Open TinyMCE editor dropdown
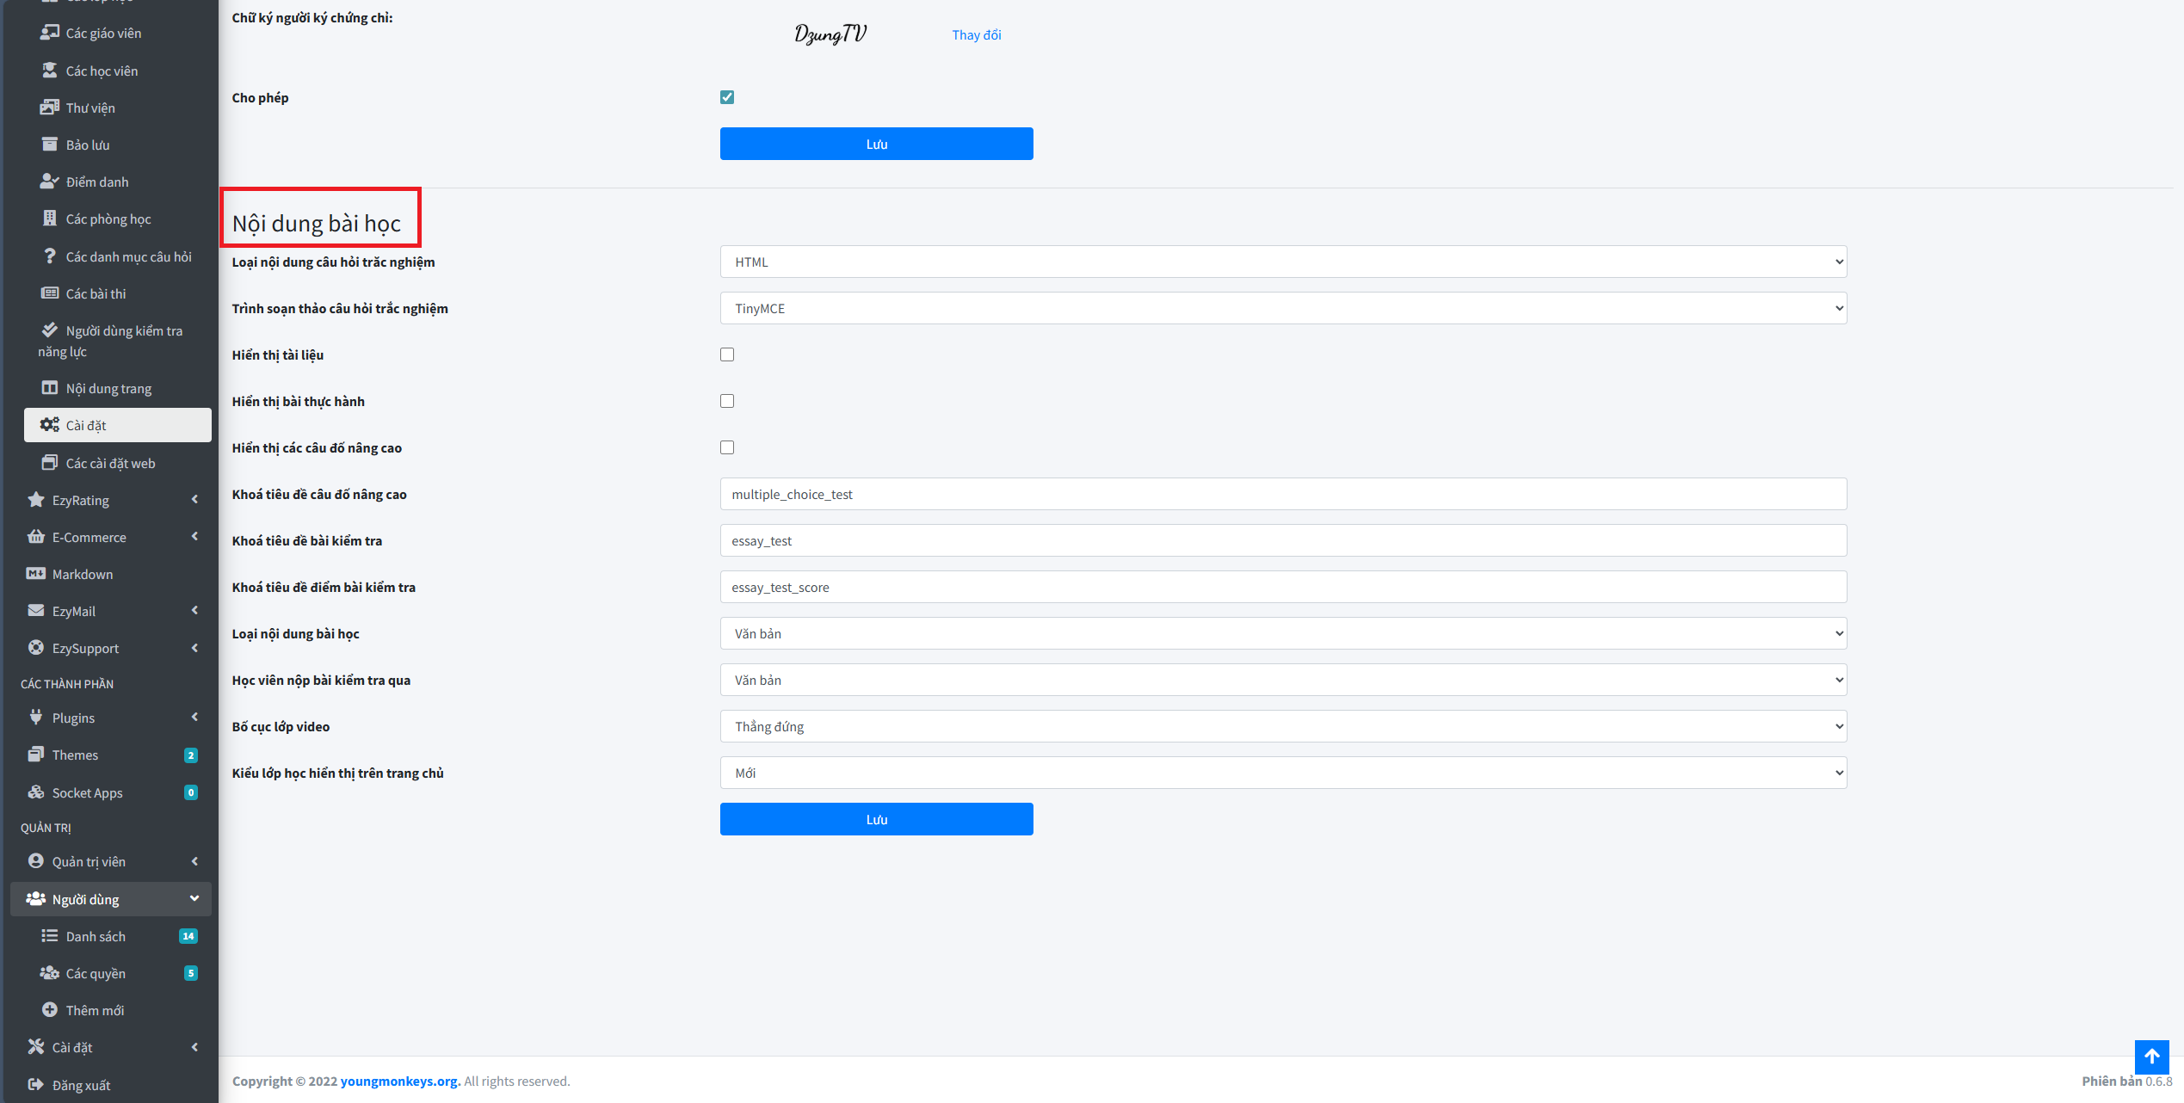This screenshot has height=1103, width=2184. (x=1283, y=308)
